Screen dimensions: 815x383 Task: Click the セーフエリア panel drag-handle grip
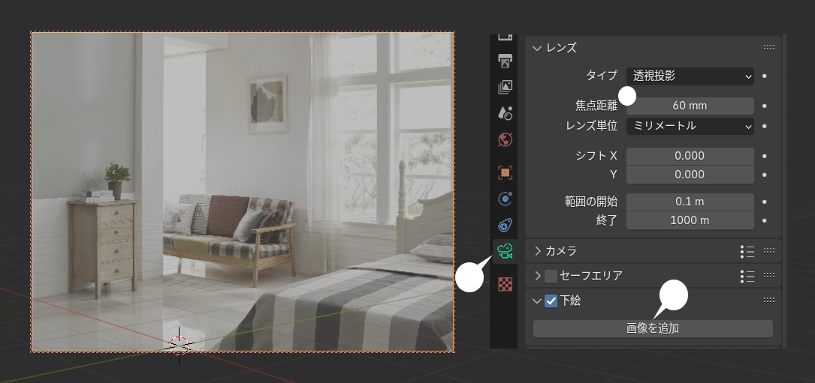coord(769,276)
